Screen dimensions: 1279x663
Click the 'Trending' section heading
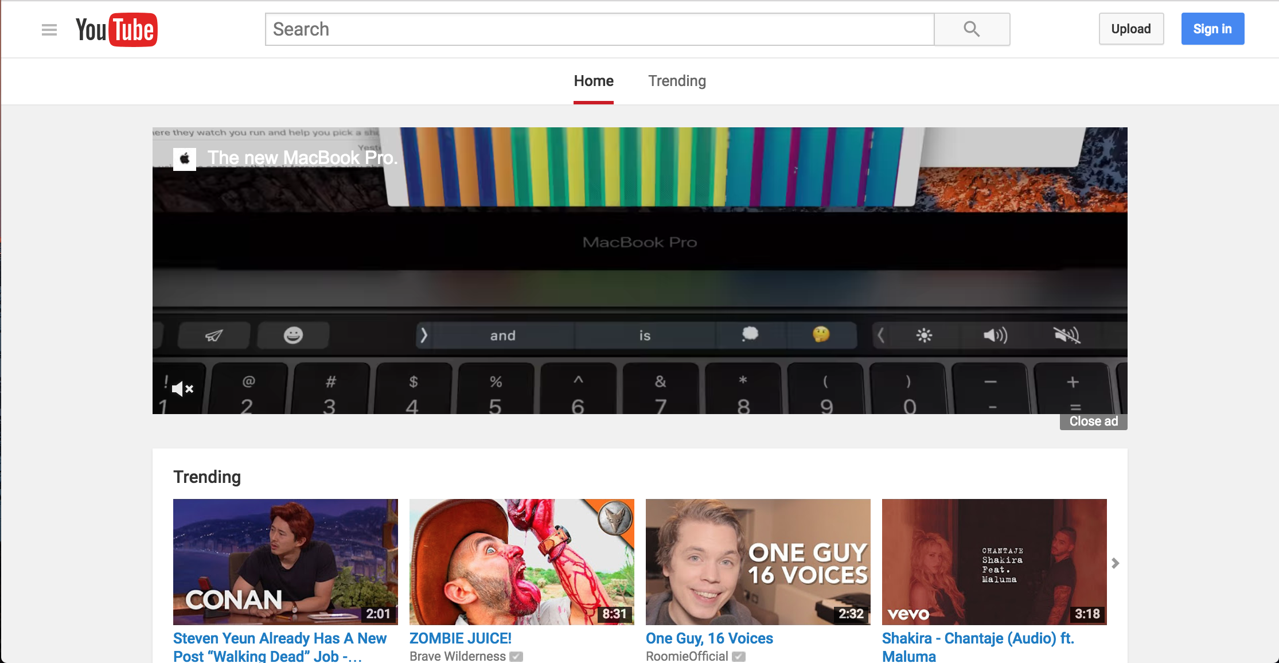coord(207,477)
